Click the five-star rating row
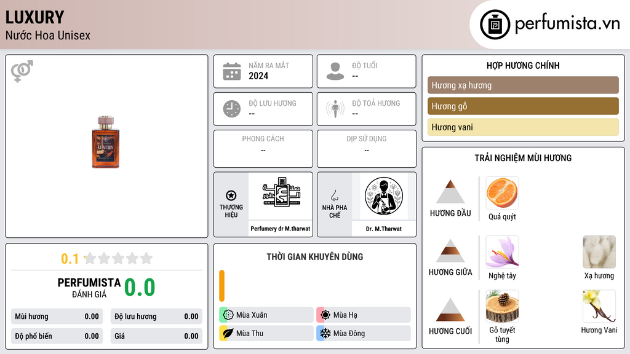 119,258
